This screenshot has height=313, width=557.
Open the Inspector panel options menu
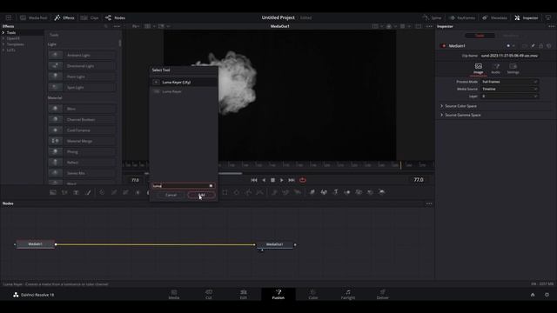pos(551,26)
